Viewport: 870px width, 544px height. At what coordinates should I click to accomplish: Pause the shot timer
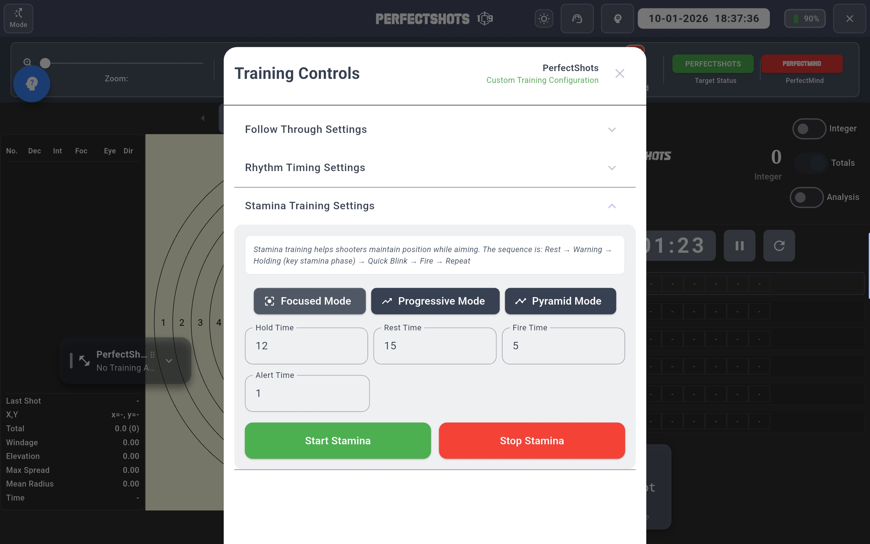[x=739, y=246]
